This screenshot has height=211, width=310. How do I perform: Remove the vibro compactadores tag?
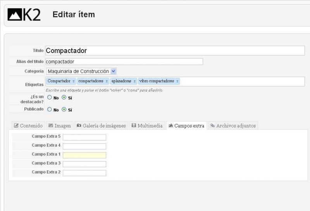[x=177, y=81]
